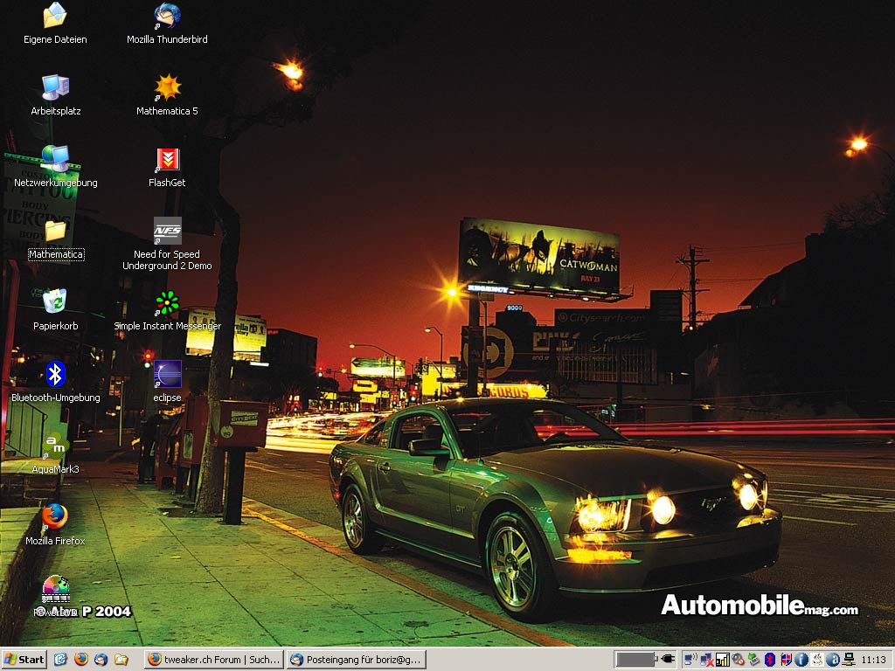The image size is (895, 671).
Task: Select the Mathematica 5 desktop shortcut
Action: 167,95
